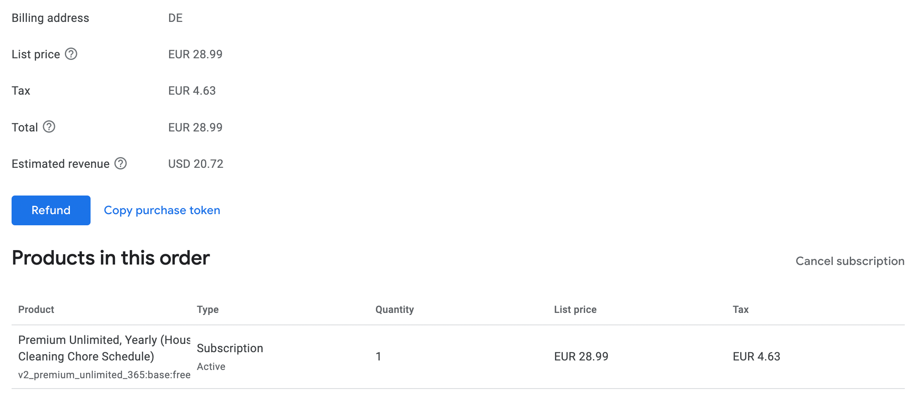Image resolution: width=923 pixels, height=396 pixels.
Task: Select the Quantity column header
Action: [x=395, y=310]
